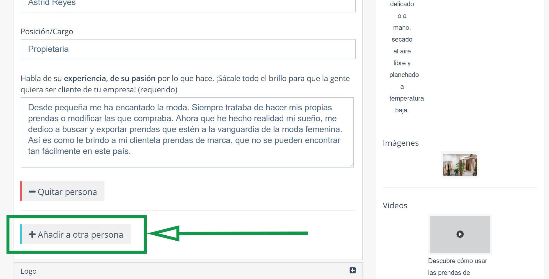Expand the Logo section plus icon

[x=352, y=270]
